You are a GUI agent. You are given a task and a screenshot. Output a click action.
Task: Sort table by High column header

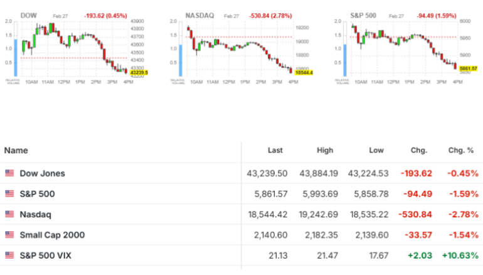tap(325, 150)
